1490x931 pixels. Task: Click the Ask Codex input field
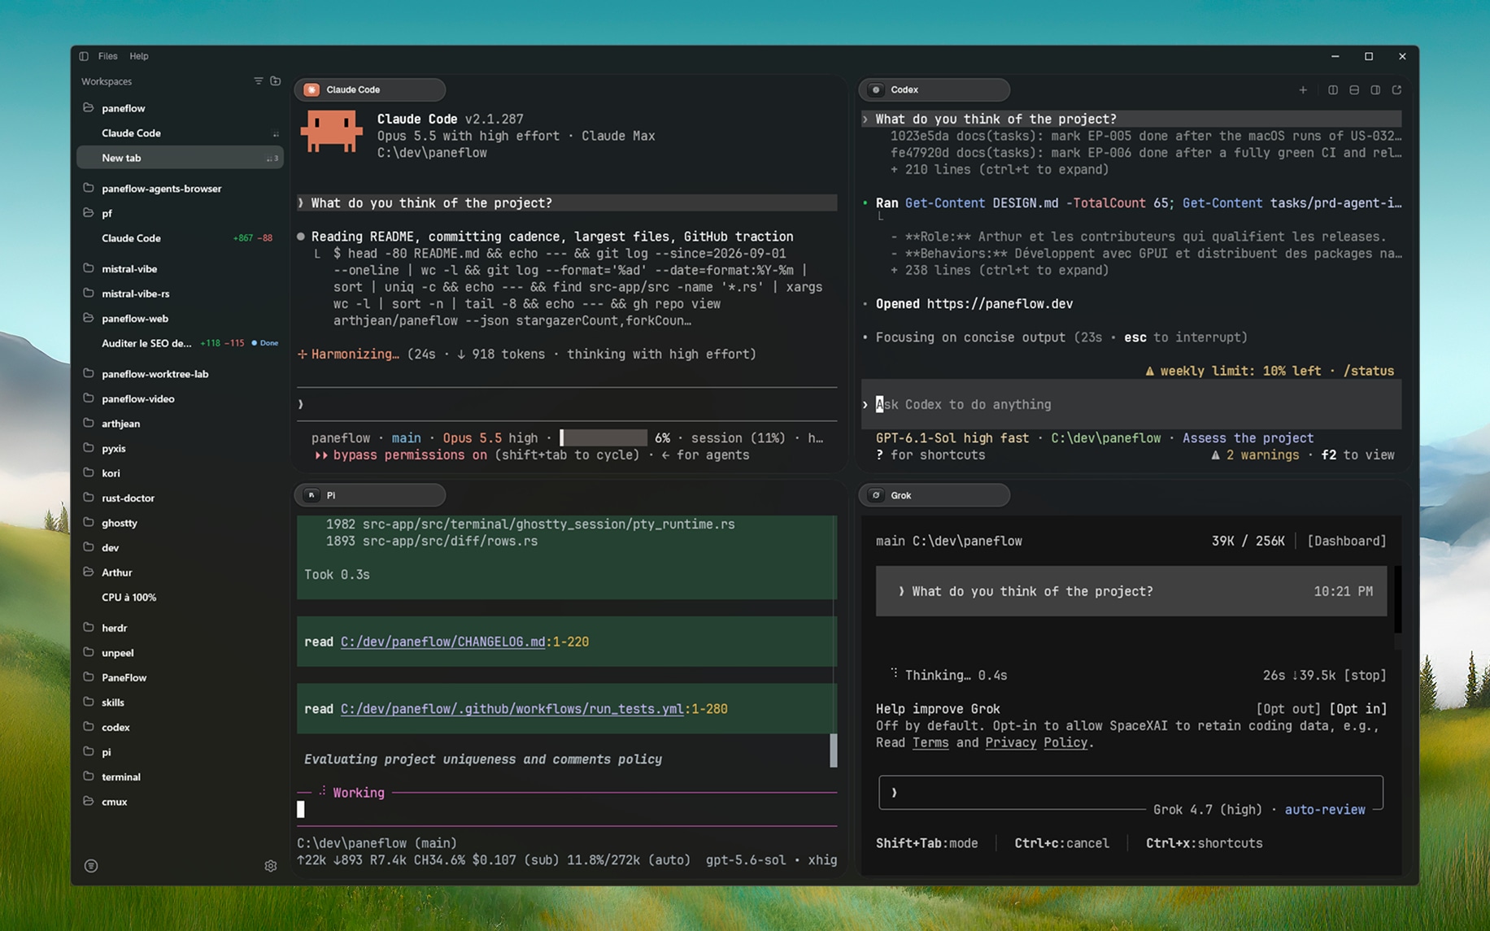coord(1132,404)
